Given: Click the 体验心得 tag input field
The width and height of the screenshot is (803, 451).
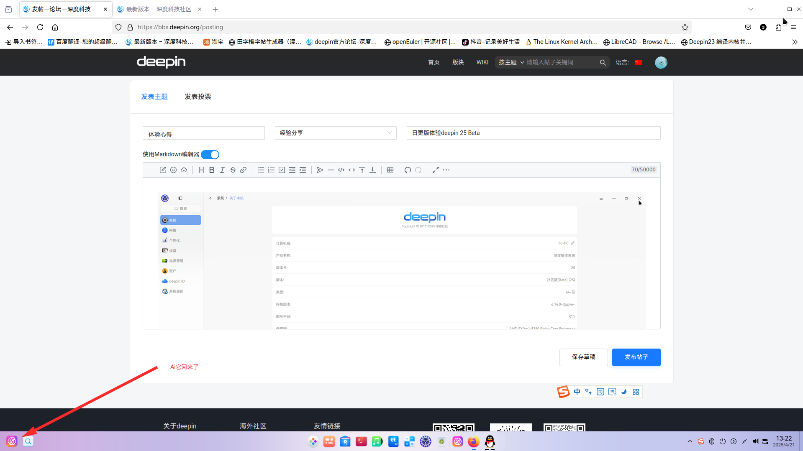Looking at the screenshot, I should [204, 133].
